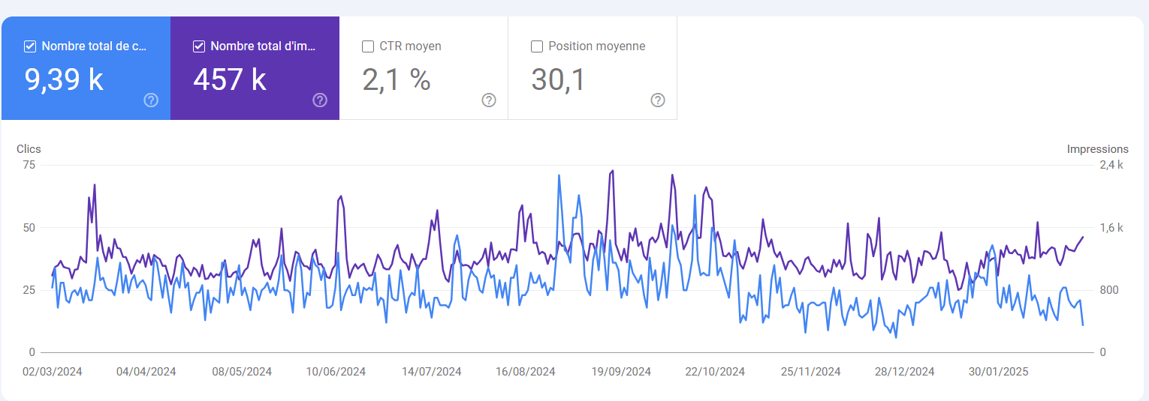Click the 30/01/2025 date label
This screenshot has width=1149, height=401.
coord(998,372)
